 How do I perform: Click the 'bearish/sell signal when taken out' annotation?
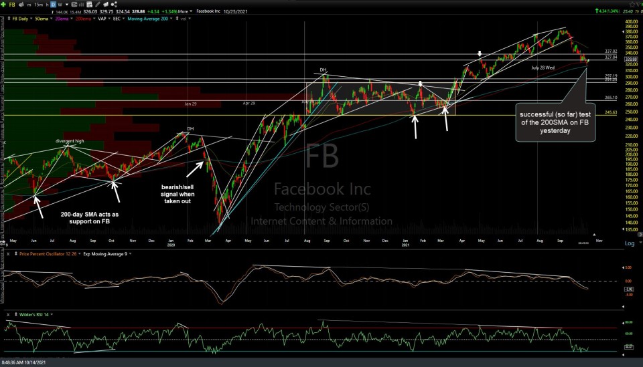click(177, 194)
